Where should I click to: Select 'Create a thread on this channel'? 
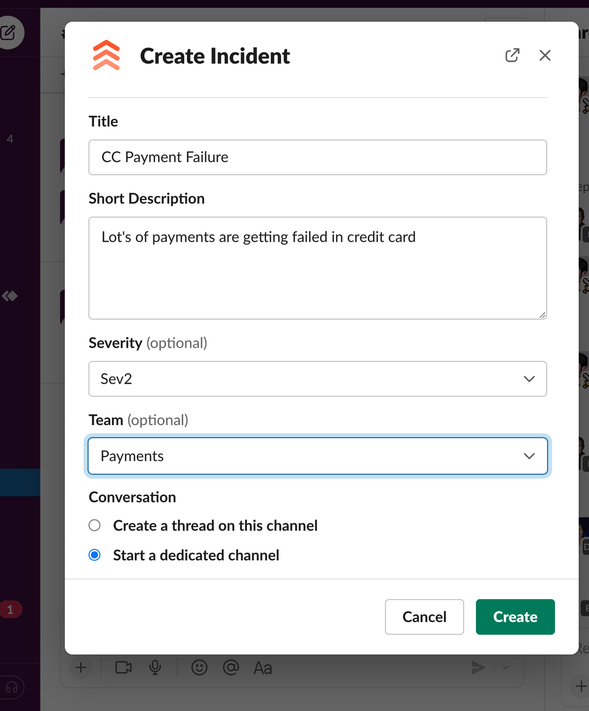click(94, 525)
